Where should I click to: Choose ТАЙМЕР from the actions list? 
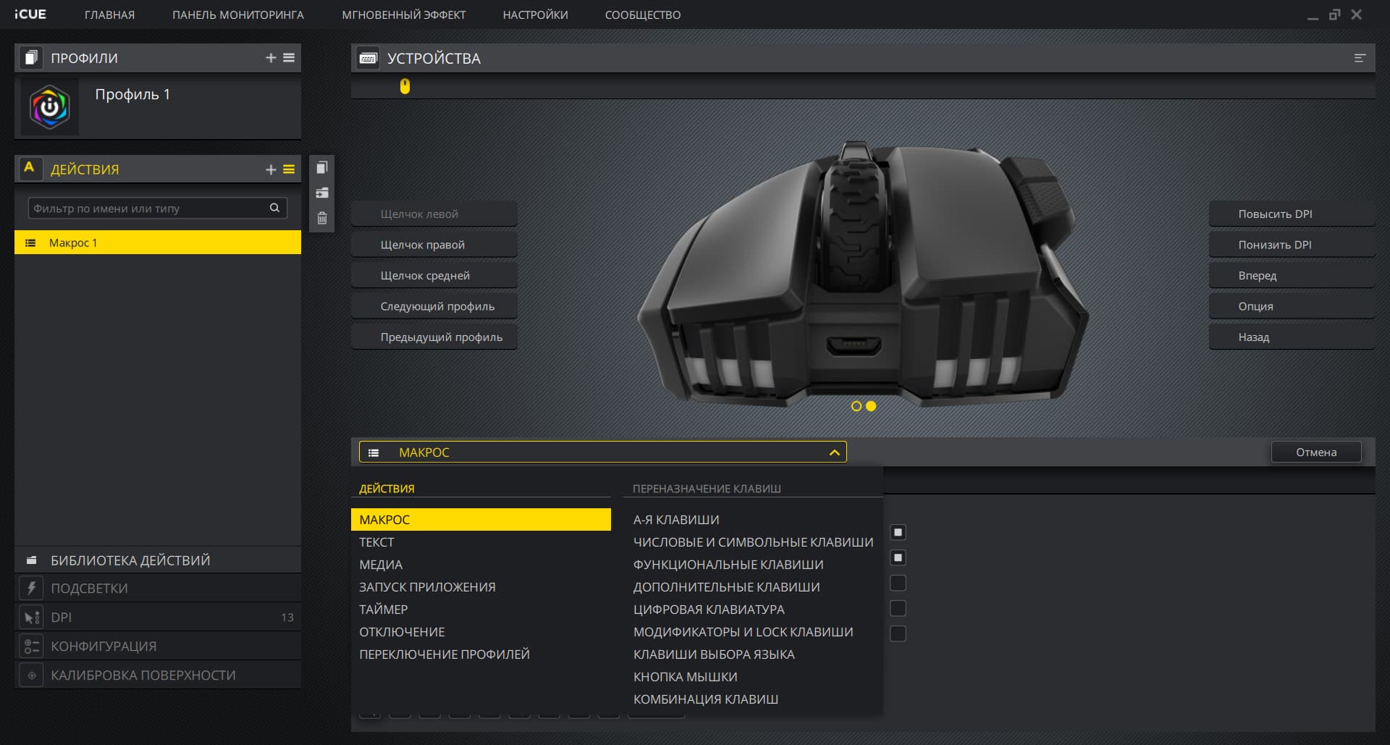coord(384,610)
